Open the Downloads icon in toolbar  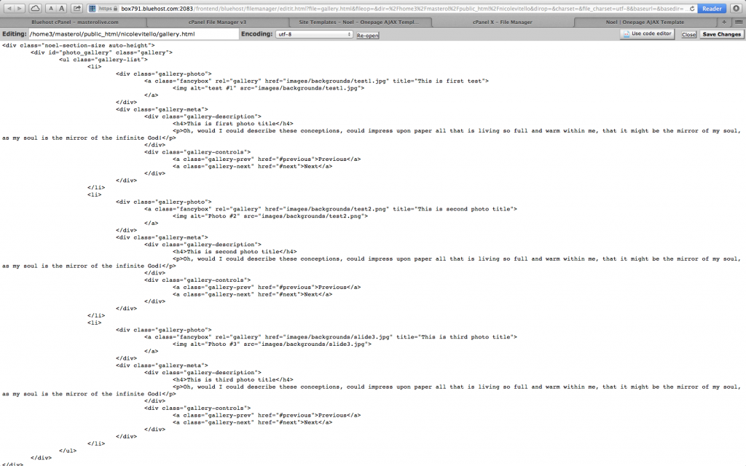click(736, 9)
